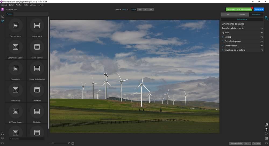Switch to the Información tab

[256, 15]
